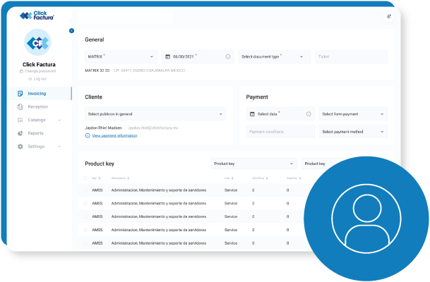Click the info icon beside View payment information
This screenshot has height=282, width=430.
(88, 135)
